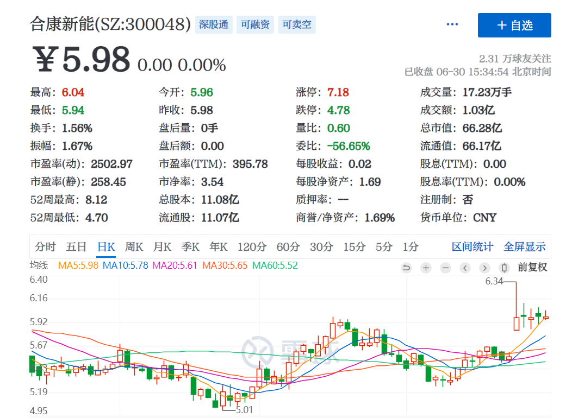Toggle the MA60 moving average legend

tap(275, 265)
